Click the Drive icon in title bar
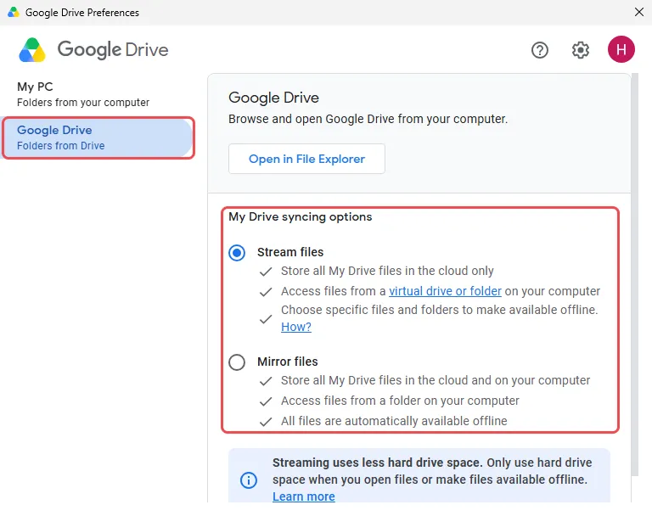The width and height of the screenshot is (652, 516). pos(14,12)
